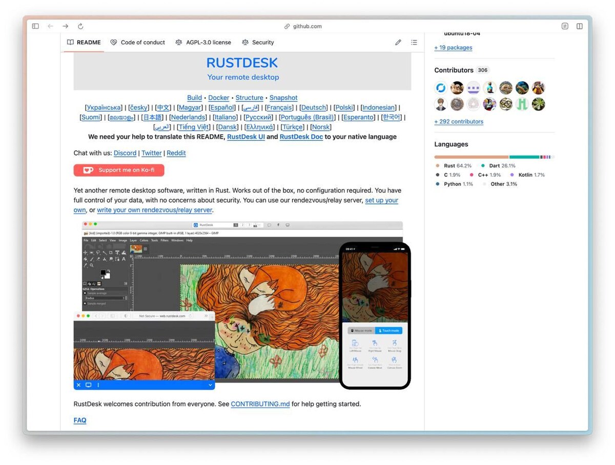
Task: Open the Italiano translation link
Action: point(226,117)
